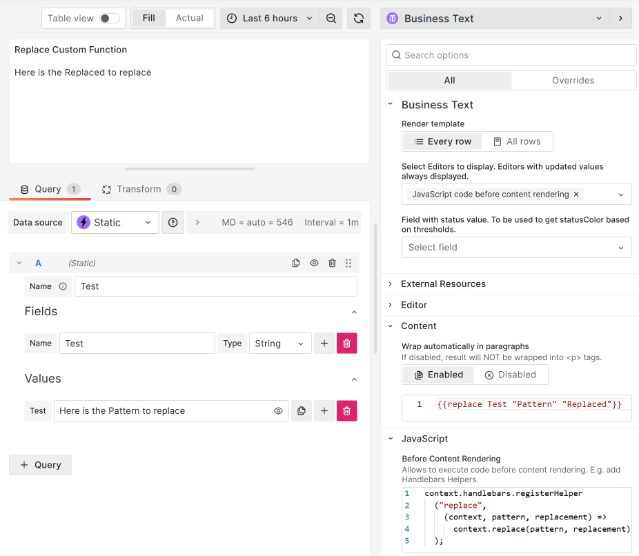This screenshot has height=556, width=639.
Task: Open Static datasource help question mark icon
Action: [173, 222]
